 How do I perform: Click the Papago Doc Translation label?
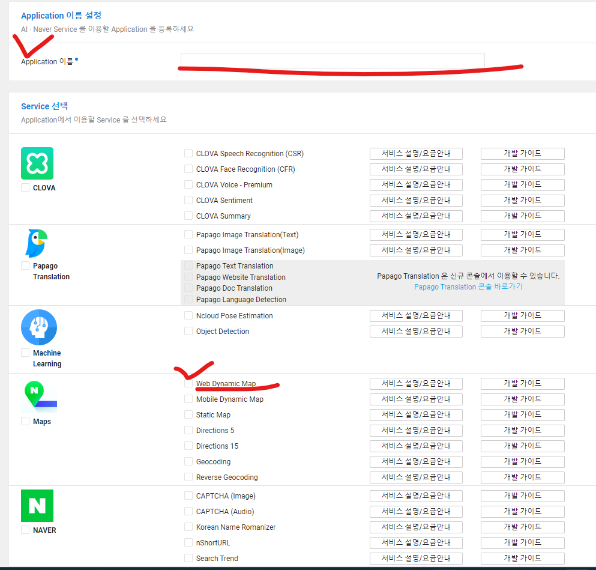click(x=234, y=288)
